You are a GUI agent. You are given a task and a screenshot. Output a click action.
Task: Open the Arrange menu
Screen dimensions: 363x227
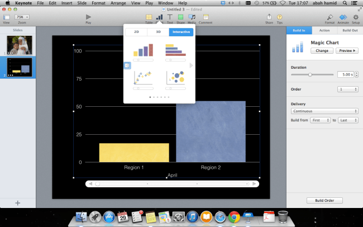coord(118,3)
